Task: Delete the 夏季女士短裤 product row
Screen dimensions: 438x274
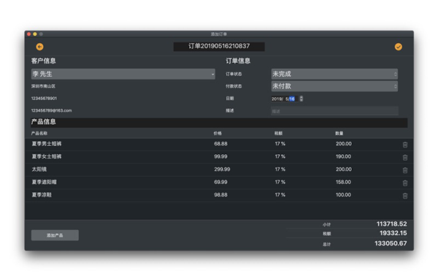Action: (405, 157)
